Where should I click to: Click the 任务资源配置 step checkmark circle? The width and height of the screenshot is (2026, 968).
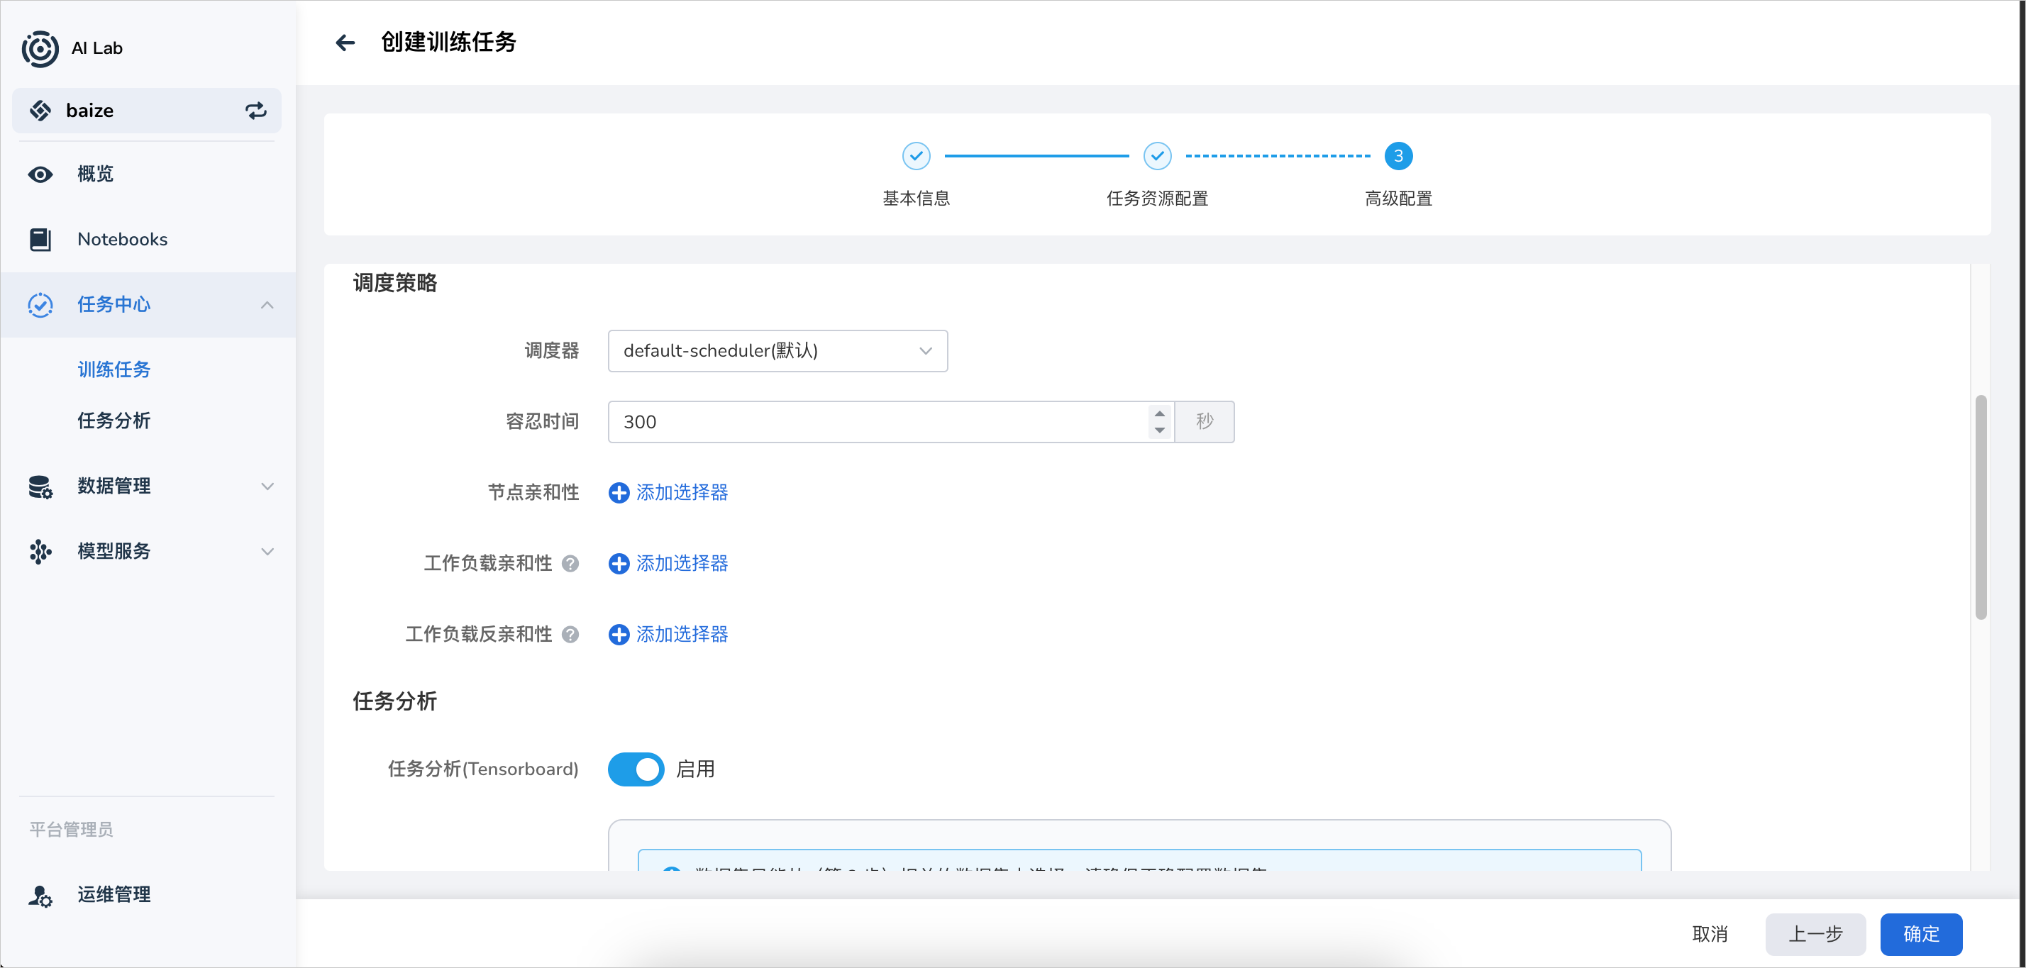pos(1158,156)
